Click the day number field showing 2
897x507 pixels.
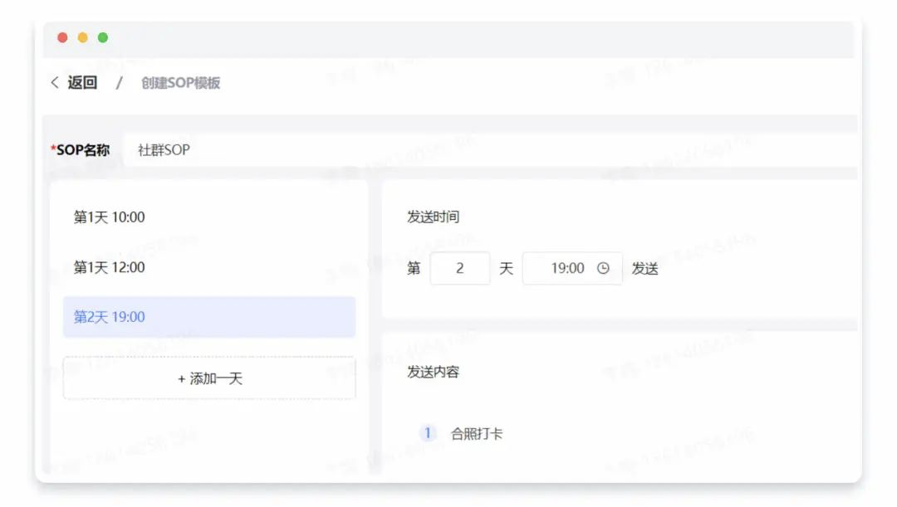pyautogui.click(x=460, y=268)
